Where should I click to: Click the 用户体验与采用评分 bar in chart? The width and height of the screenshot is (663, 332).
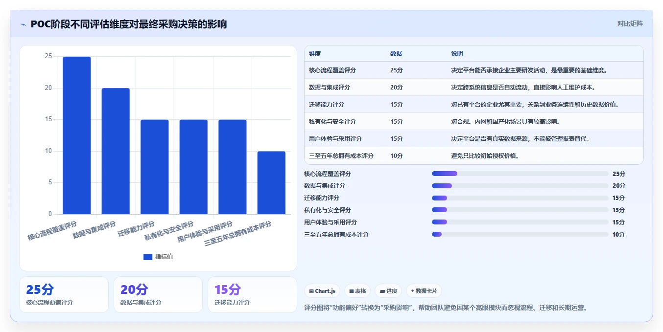(x=233, y=167)
